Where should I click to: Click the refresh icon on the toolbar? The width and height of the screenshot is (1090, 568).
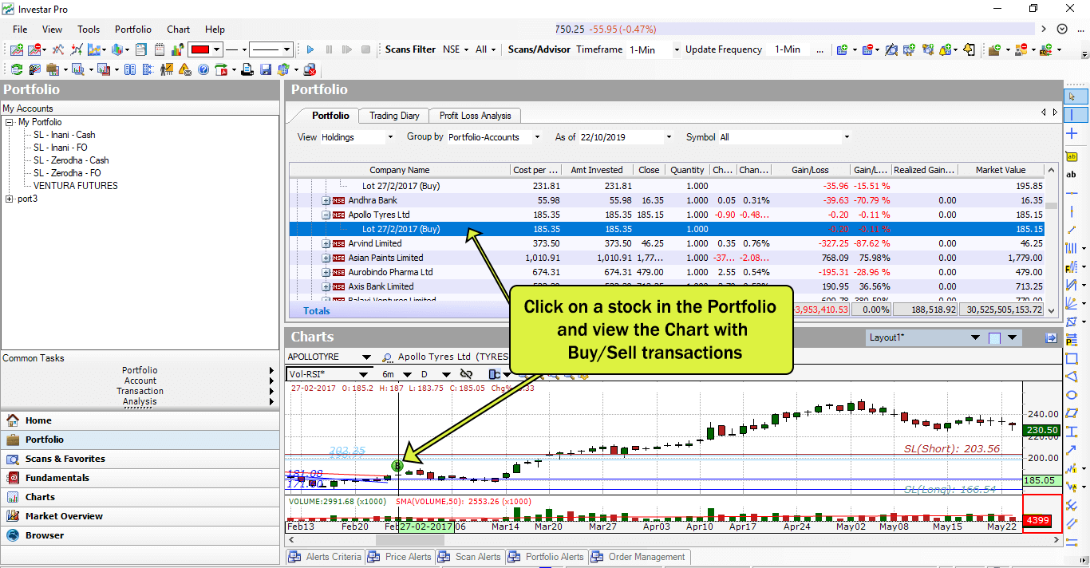click(16, 69)
